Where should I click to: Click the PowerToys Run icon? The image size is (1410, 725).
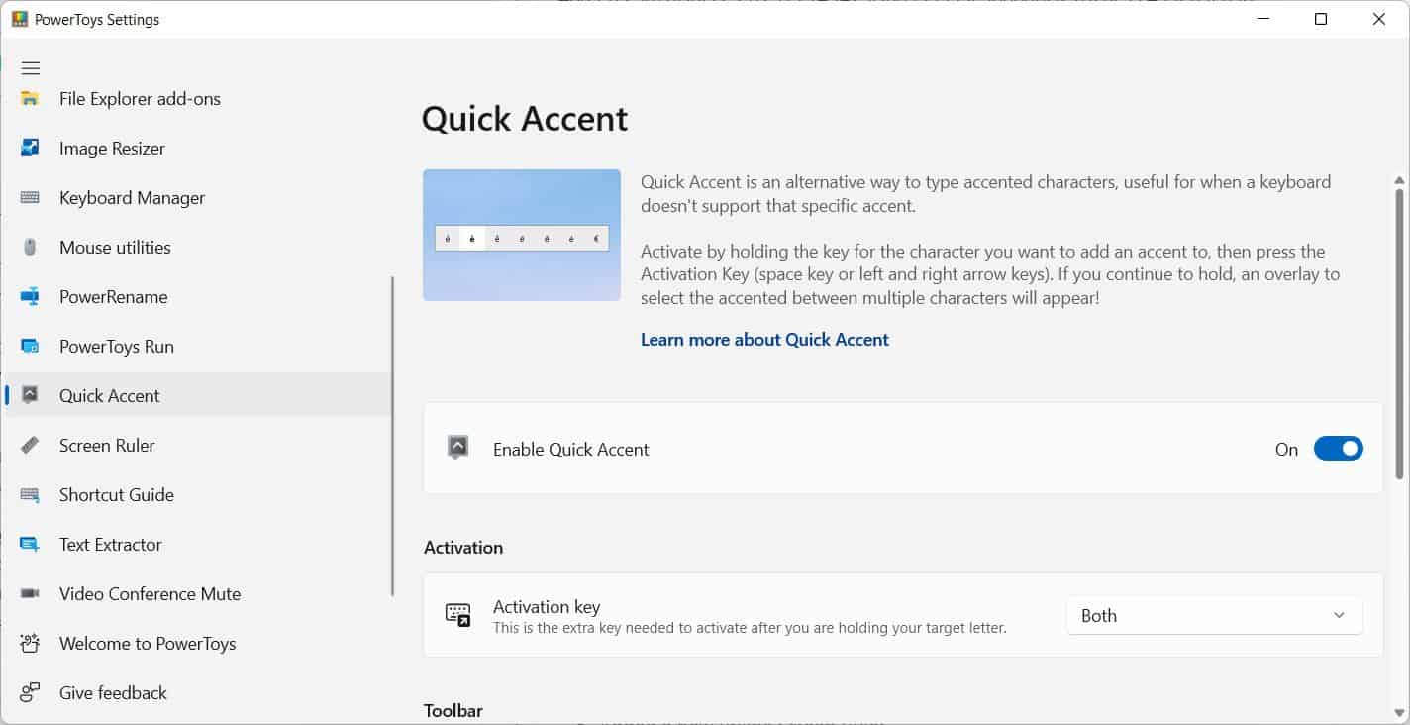point(31,347)
